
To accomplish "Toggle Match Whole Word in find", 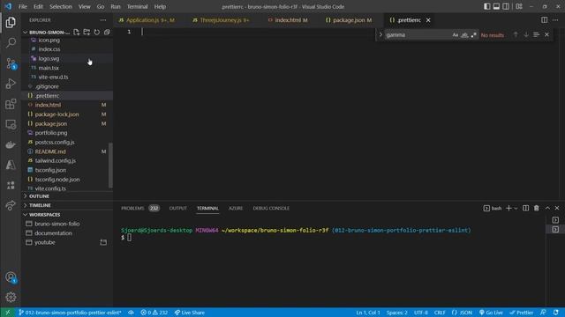I will (x=464, y=35).
